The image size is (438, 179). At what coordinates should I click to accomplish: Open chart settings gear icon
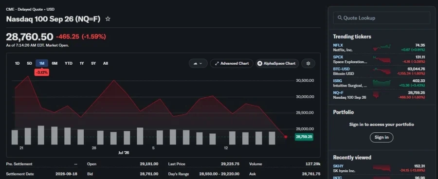pos(308,63)
